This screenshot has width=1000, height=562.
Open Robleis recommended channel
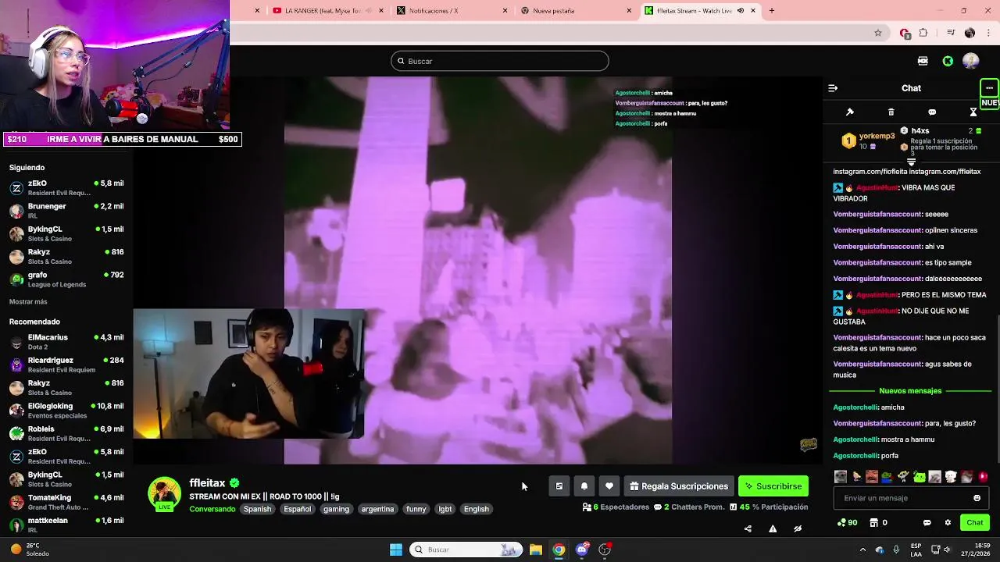66,433
